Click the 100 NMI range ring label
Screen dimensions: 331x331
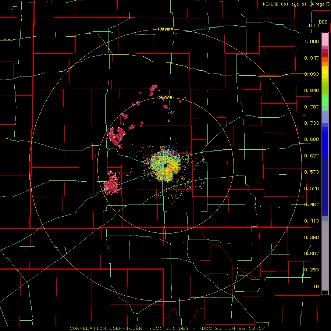(x=165, y=29)
